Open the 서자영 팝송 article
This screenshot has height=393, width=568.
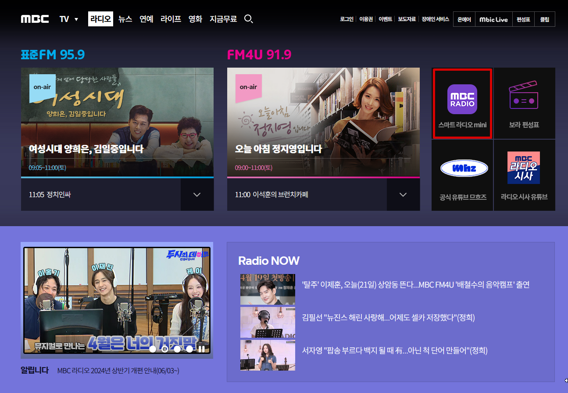395,350
